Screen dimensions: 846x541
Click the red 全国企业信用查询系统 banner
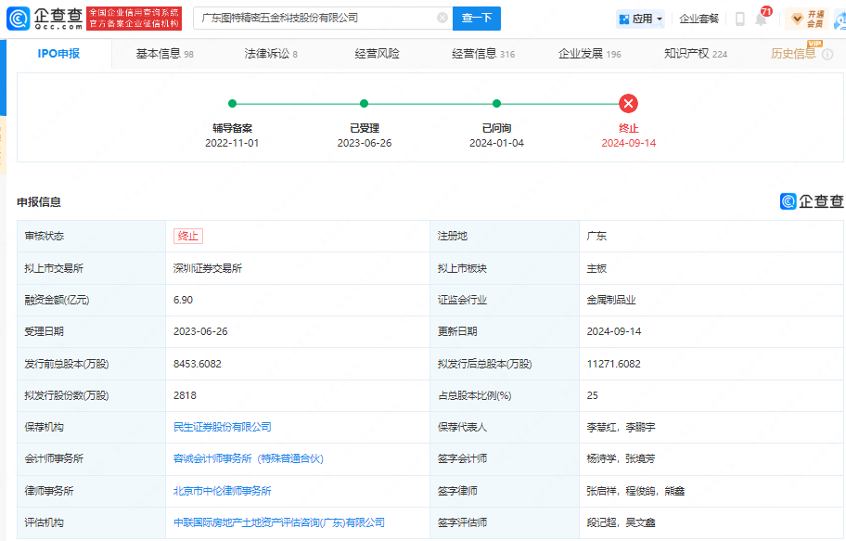(134, 19)
